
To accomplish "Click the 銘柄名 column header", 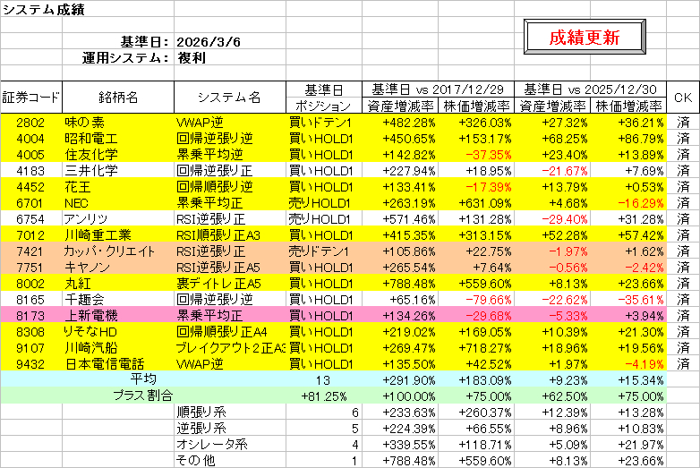I will 118,98.
